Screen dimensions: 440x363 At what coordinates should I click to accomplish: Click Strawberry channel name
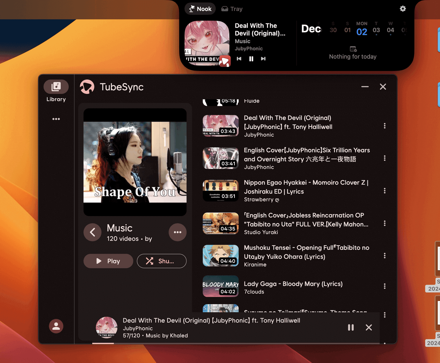coord(261,200)
